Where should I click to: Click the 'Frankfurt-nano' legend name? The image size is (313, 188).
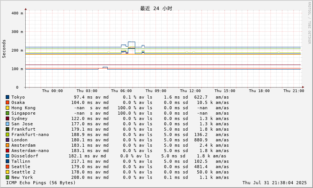pyautogui.click(x=30, y=135)
